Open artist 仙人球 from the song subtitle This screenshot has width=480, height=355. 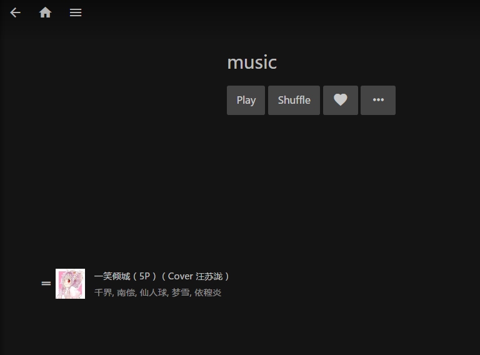pos(153,292)
